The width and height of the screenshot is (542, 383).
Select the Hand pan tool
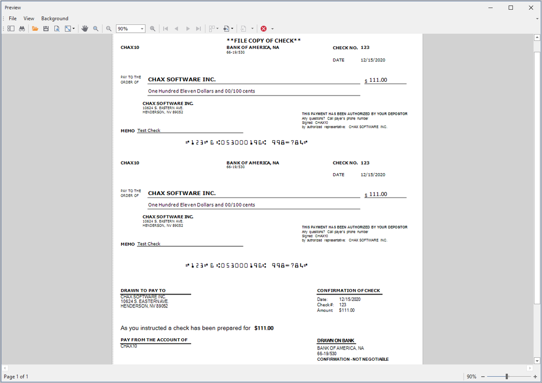84,28
